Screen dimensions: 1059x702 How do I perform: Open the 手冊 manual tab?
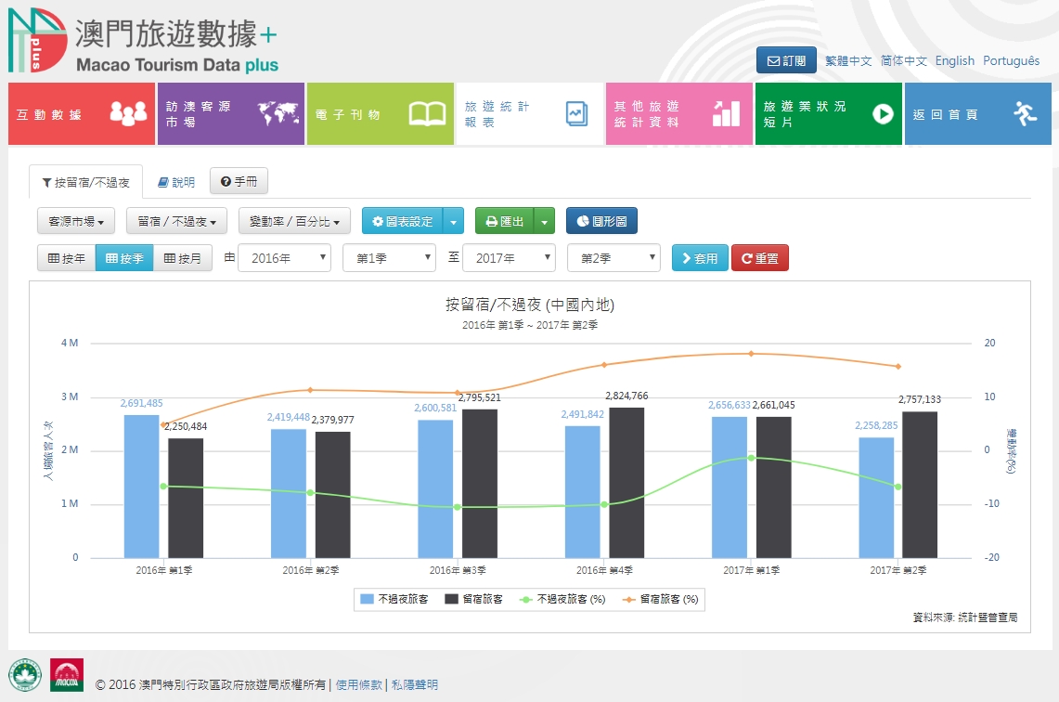pyautogui.click(x=239, y=182)
